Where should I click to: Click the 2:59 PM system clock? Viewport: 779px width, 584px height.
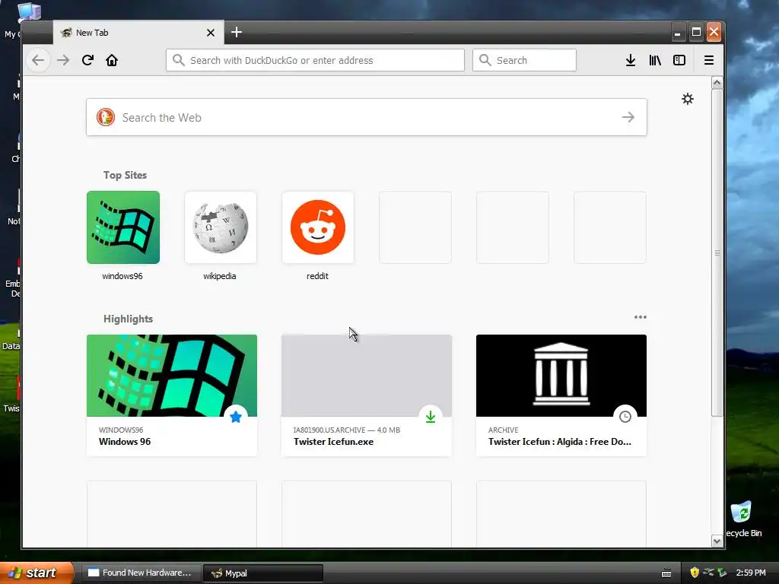click(x=751, y=573)
